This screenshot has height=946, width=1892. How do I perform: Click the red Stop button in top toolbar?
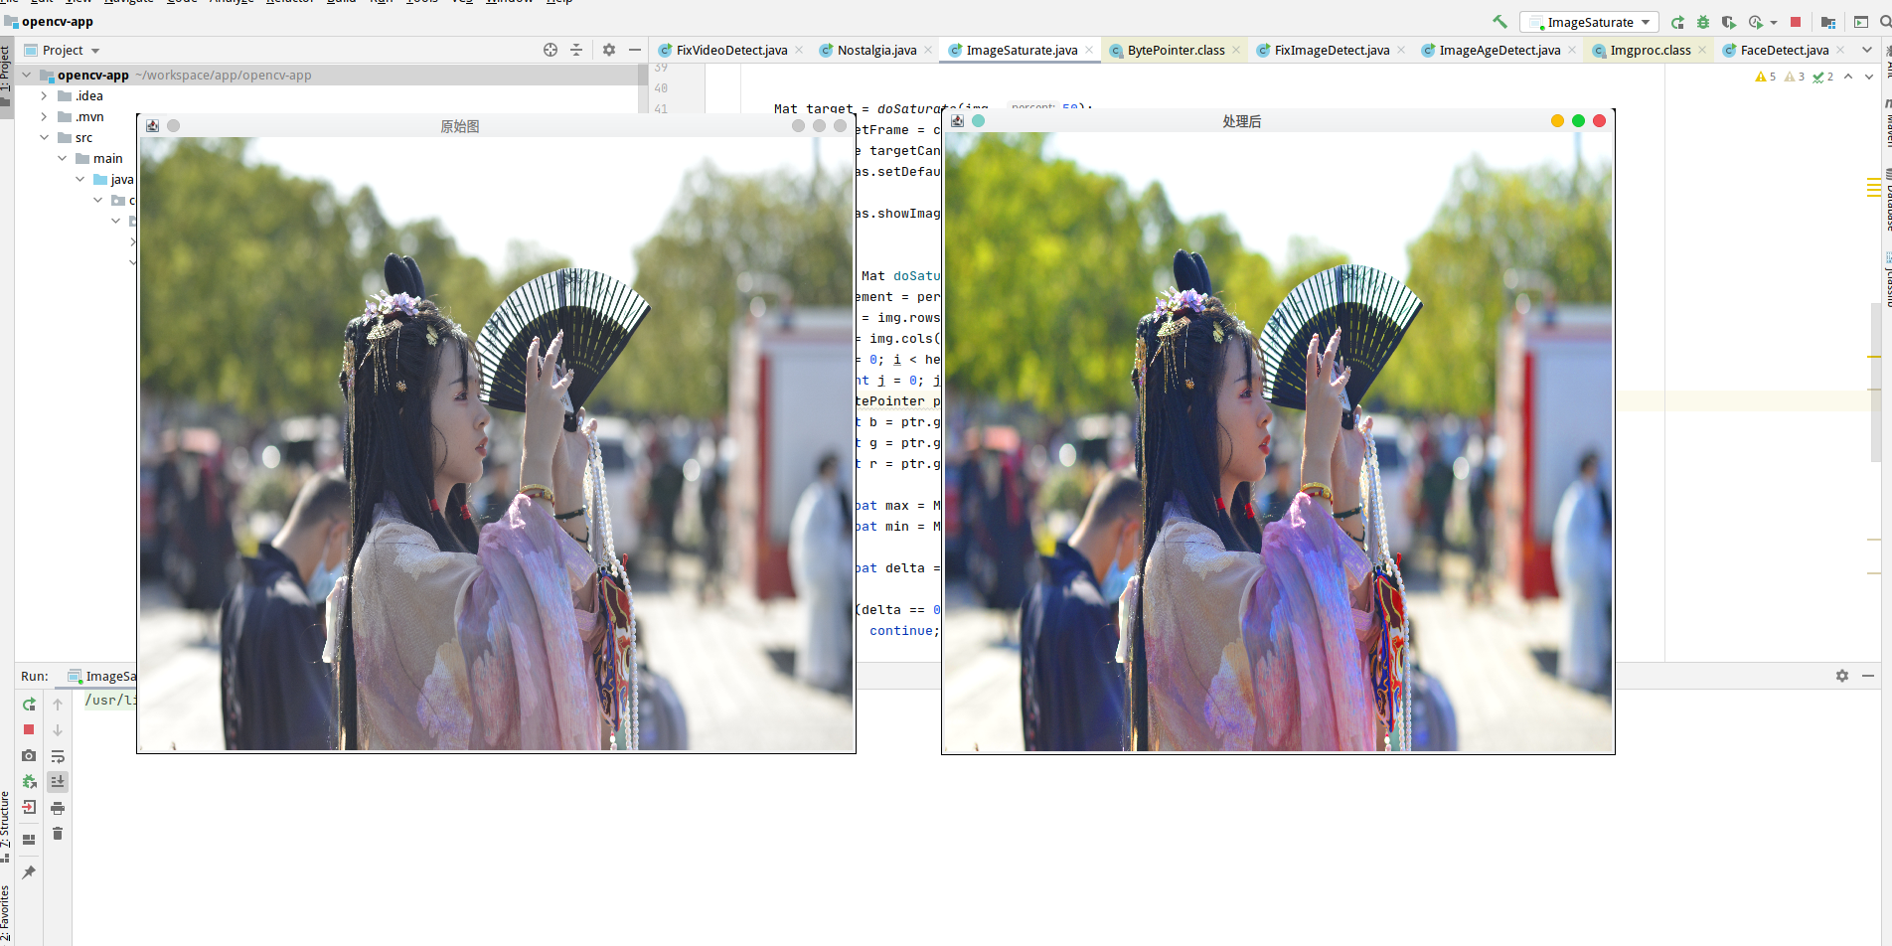point(1796,22)
